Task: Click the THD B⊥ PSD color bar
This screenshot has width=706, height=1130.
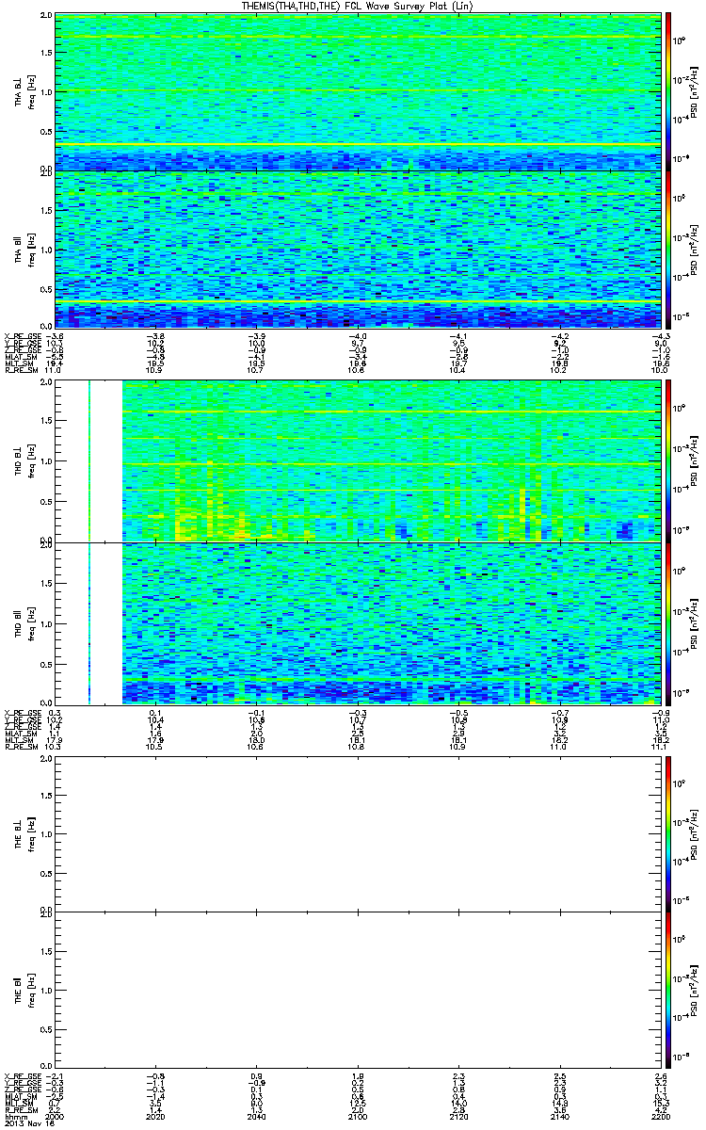Action: pyautogui.click(x=667, y=461)
